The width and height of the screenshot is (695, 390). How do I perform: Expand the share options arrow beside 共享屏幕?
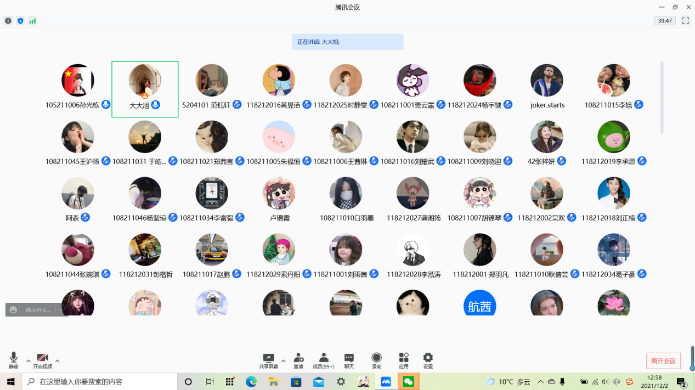click(284, 361)
